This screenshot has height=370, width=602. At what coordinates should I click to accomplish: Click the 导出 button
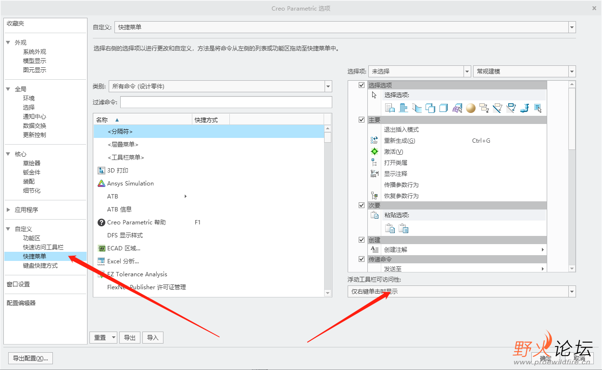tap(130, 338)
